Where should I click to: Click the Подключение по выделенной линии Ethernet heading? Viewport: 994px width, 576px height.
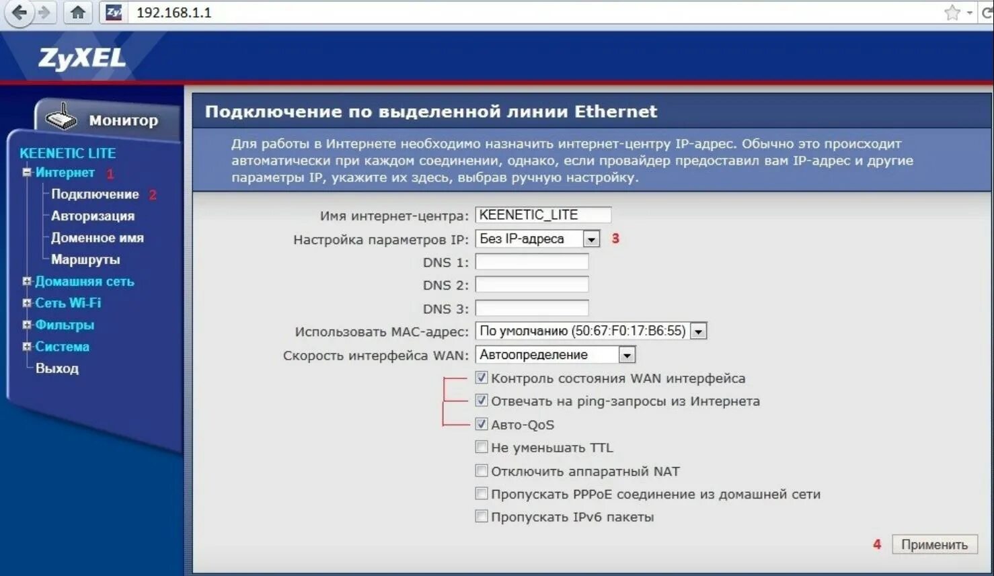point(431,112)
